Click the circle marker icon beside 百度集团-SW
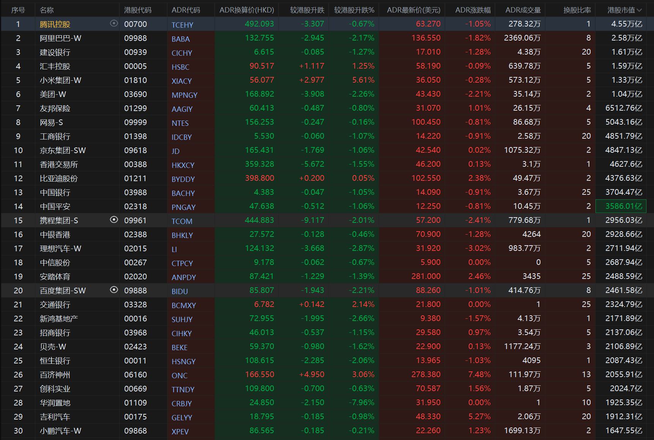Screen dimensions: 654x440 point(114,290)
